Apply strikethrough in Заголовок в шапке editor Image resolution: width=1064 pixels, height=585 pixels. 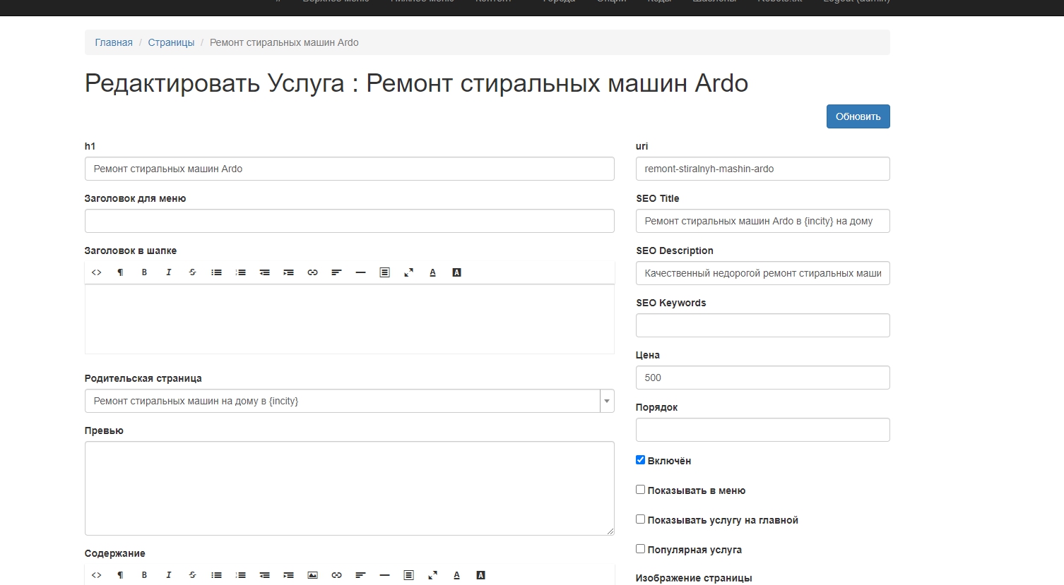(193, 272)
